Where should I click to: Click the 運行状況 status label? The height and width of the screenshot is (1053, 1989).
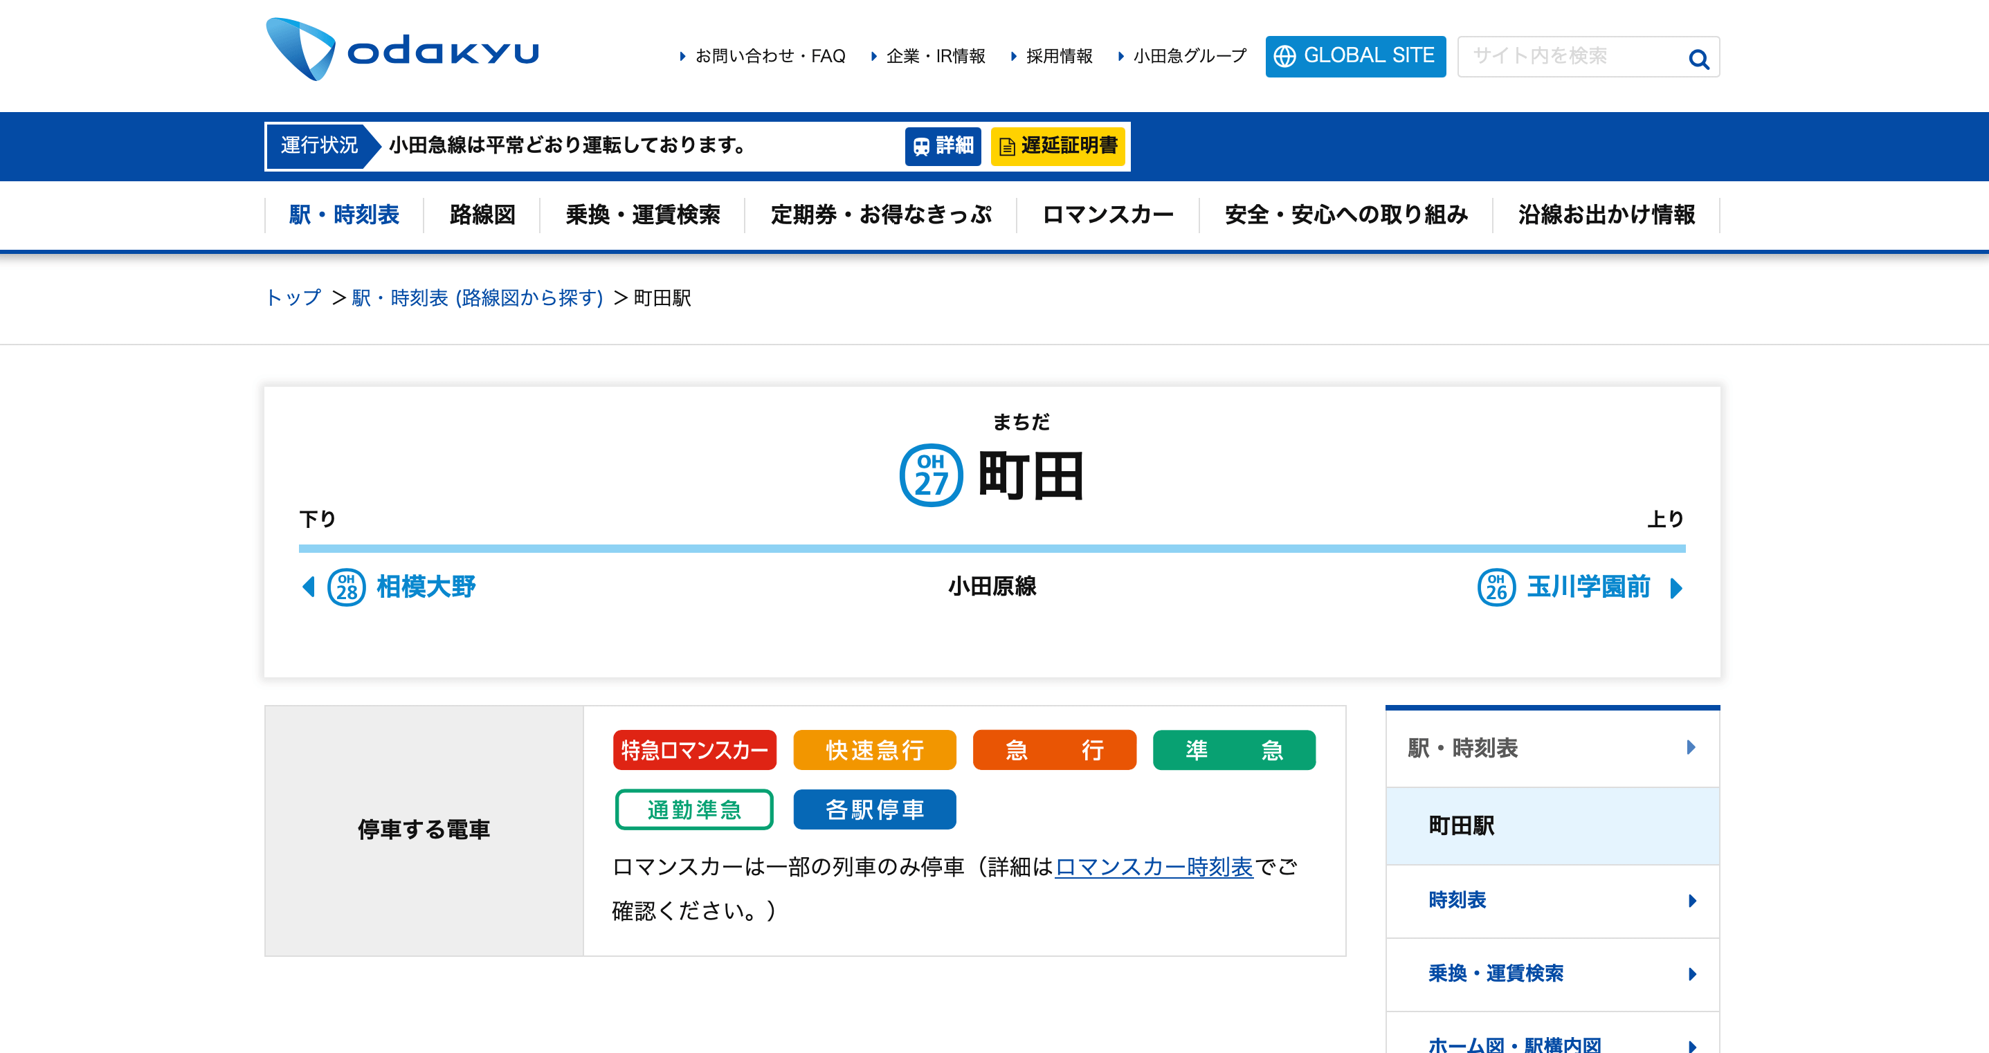tap(319, 146)
